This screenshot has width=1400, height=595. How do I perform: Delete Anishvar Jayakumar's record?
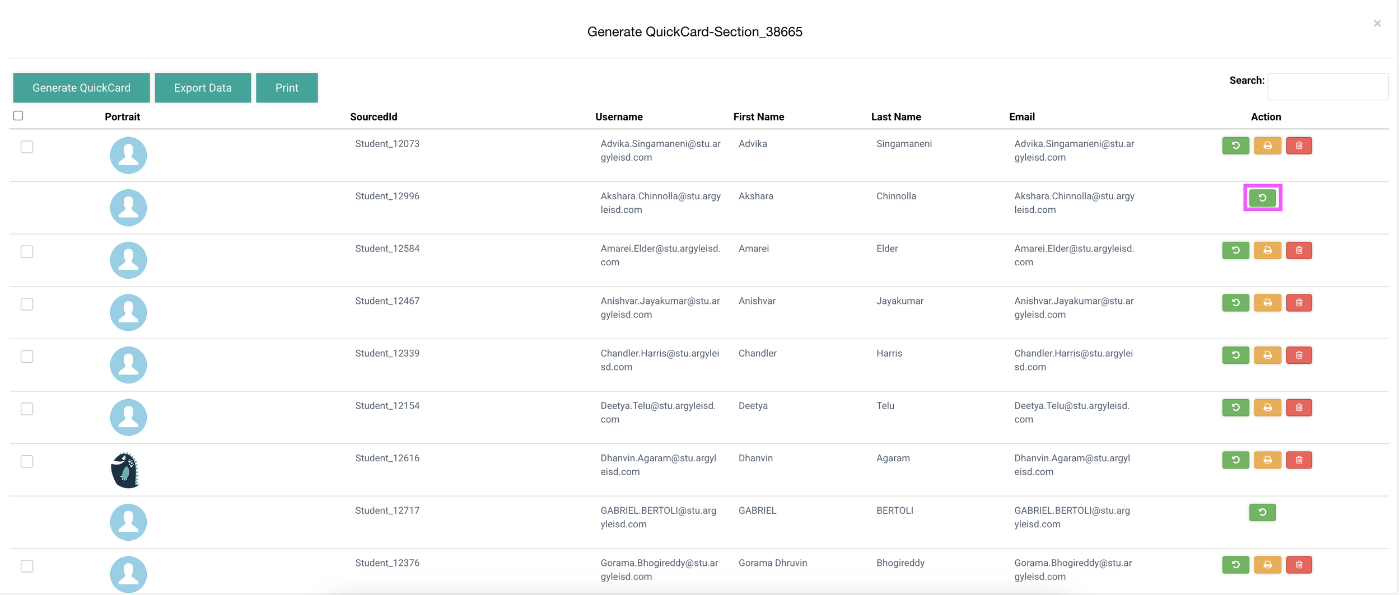tap(1299, 302)
